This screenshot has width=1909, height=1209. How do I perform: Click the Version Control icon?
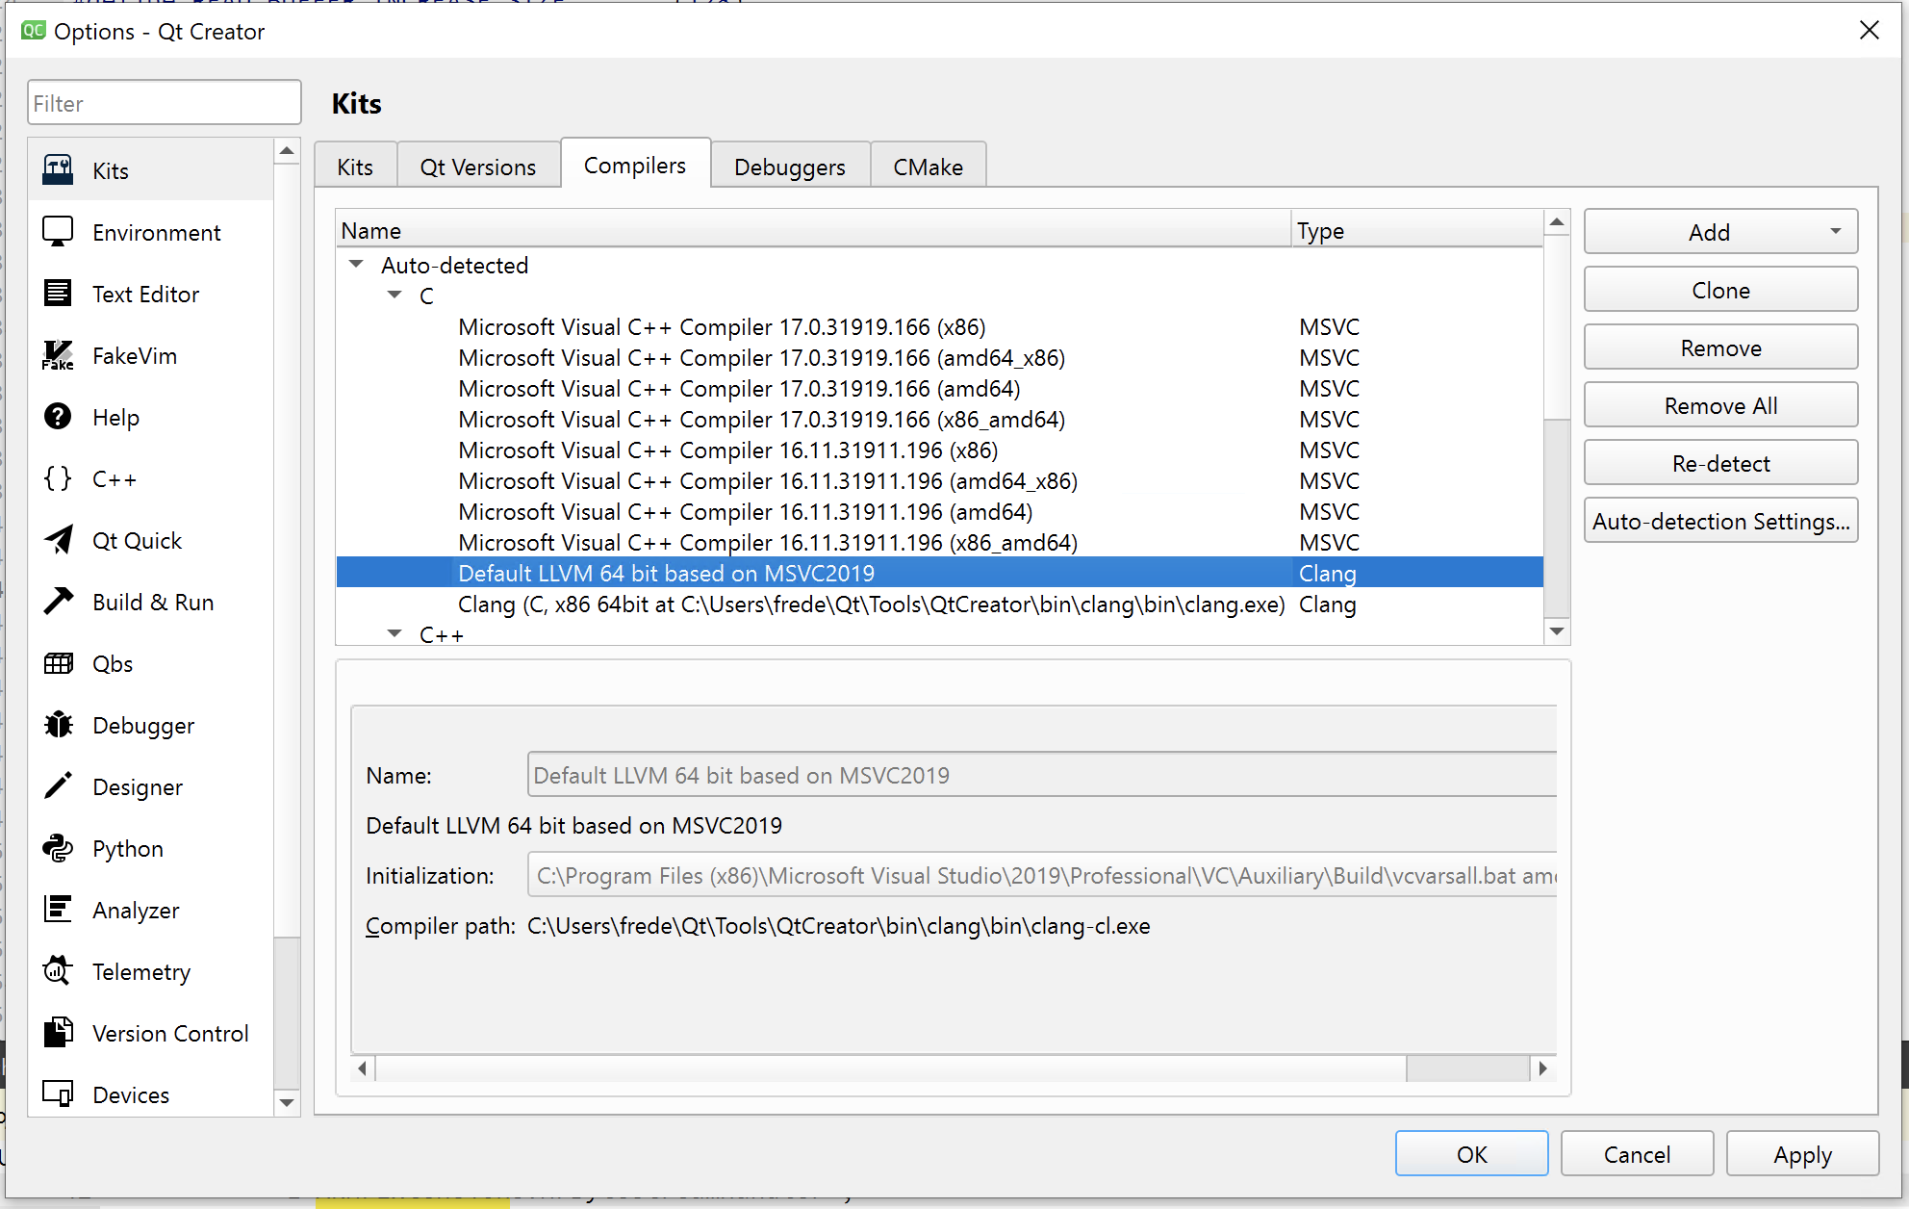point(58,1034)
